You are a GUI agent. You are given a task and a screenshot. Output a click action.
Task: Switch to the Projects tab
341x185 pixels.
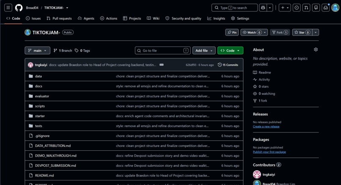click(x=132, y=19)
